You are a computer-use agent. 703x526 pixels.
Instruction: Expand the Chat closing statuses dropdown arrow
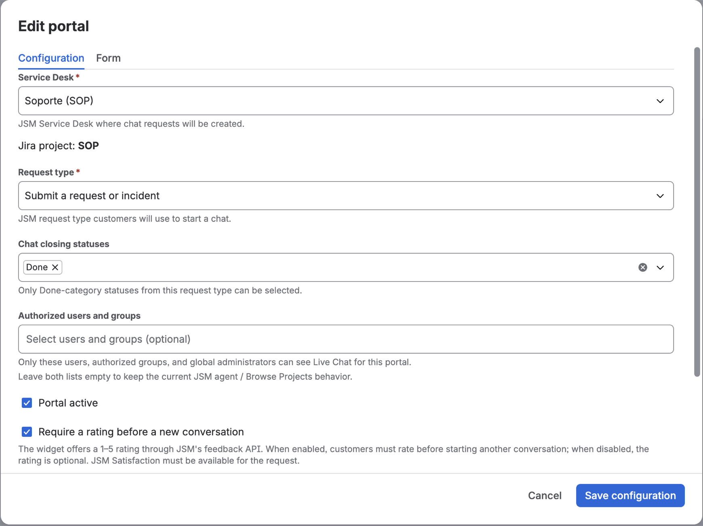click(x=660, y=267)
